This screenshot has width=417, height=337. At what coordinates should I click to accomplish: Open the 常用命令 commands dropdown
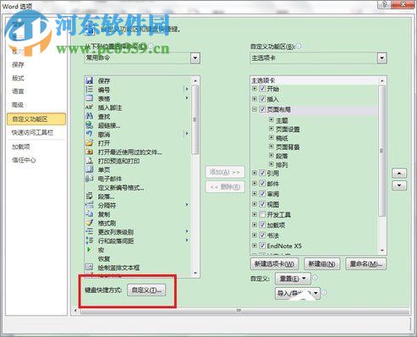(x=195, y=58)
